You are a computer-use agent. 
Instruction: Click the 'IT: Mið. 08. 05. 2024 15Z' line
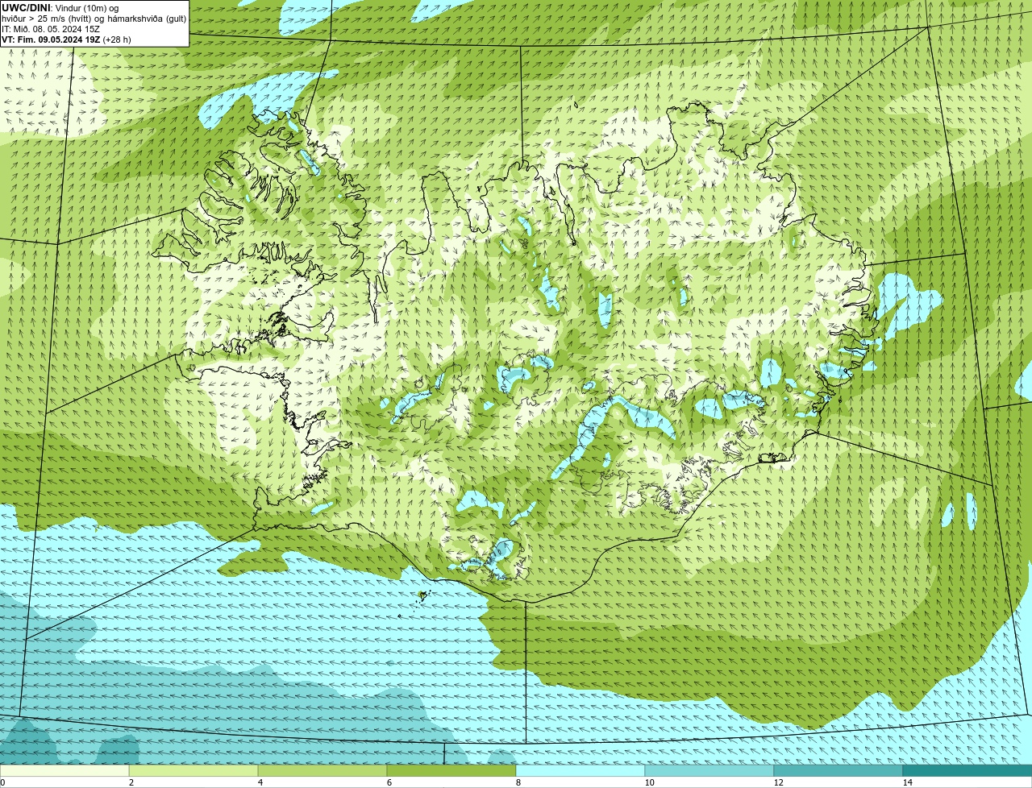pyautogui.click(x=51, y=29)
